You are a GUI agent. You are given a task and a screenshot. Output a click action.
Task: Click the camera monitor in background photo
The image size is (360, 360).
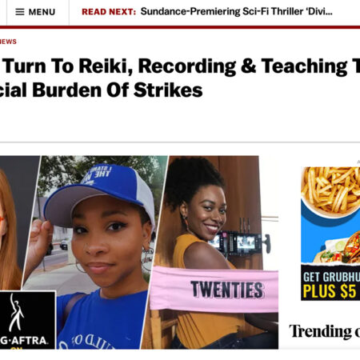point(238,242)
